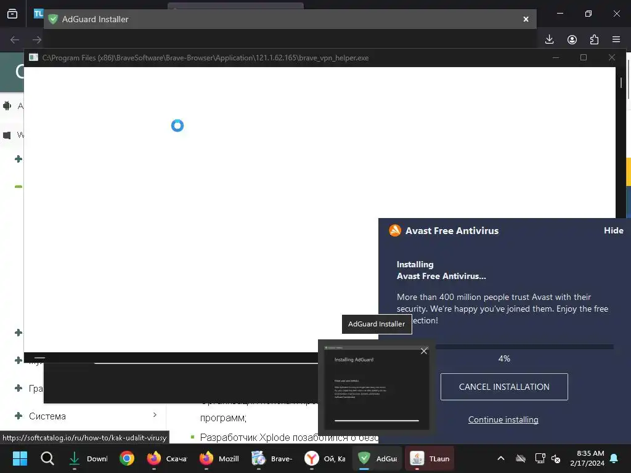The image size is (631, 473).
Task: Select the AdGuard Installer preview thumbnail
Action: click(377, 388)
